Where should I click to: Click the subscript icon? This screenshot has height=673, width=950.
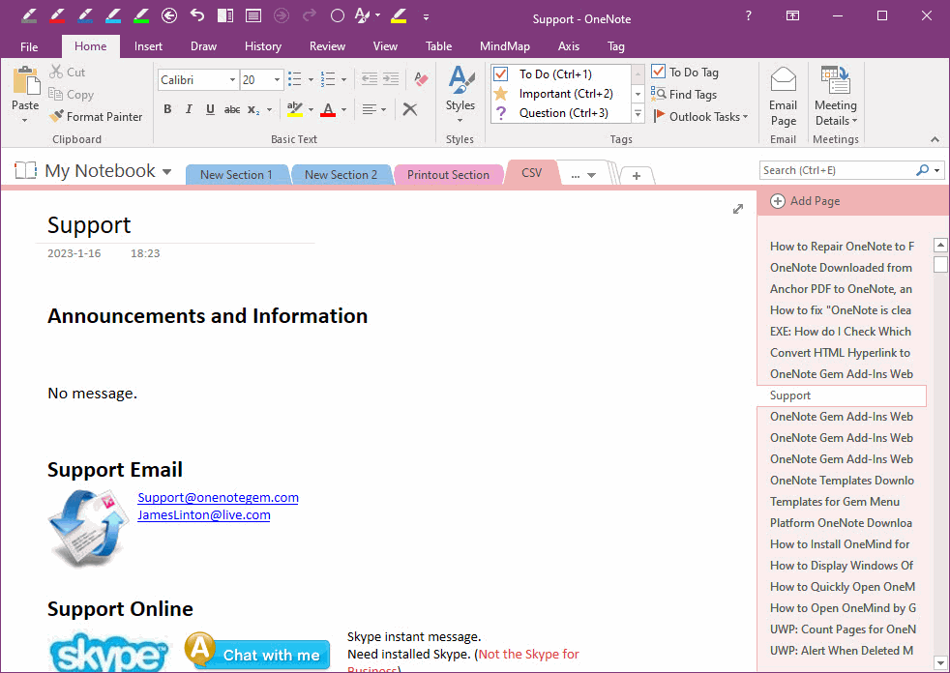point(254,109)
